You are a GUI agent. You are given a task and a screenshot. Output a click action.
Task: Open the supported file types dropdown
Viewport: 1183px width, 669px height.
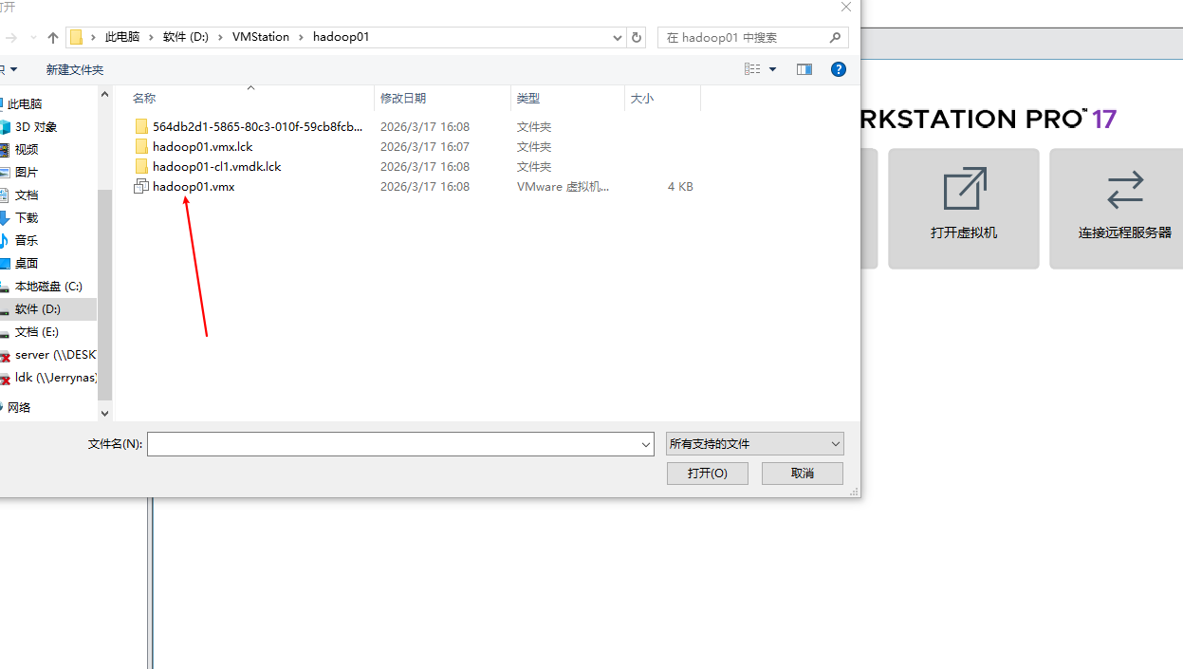coord(755,444)
